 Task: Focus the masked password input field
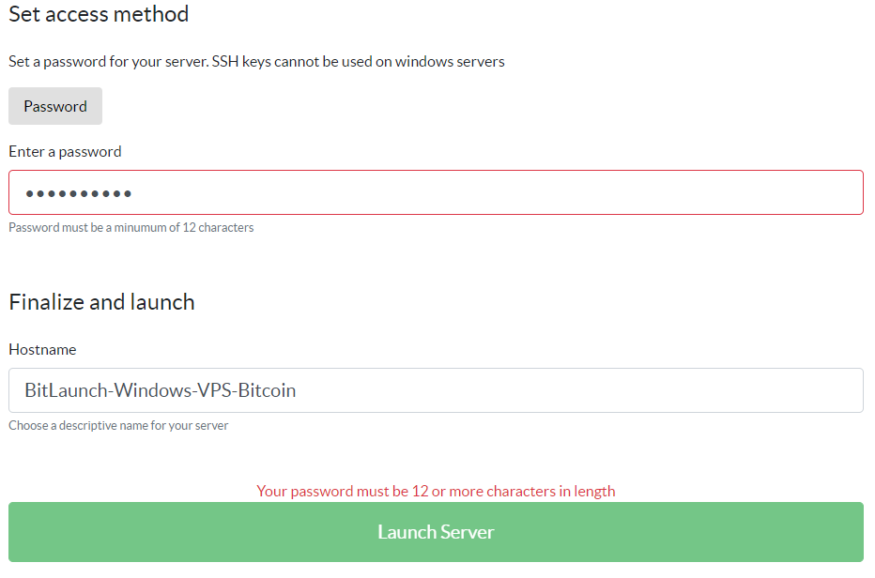[436, 192]
